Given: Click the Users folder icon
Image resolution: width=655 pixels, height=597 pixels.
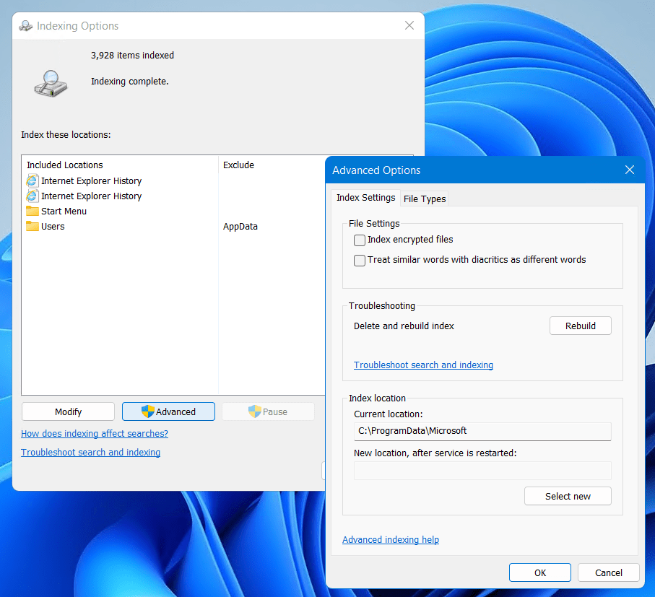Looking at the screenshot, I should (x=32, y=227).
